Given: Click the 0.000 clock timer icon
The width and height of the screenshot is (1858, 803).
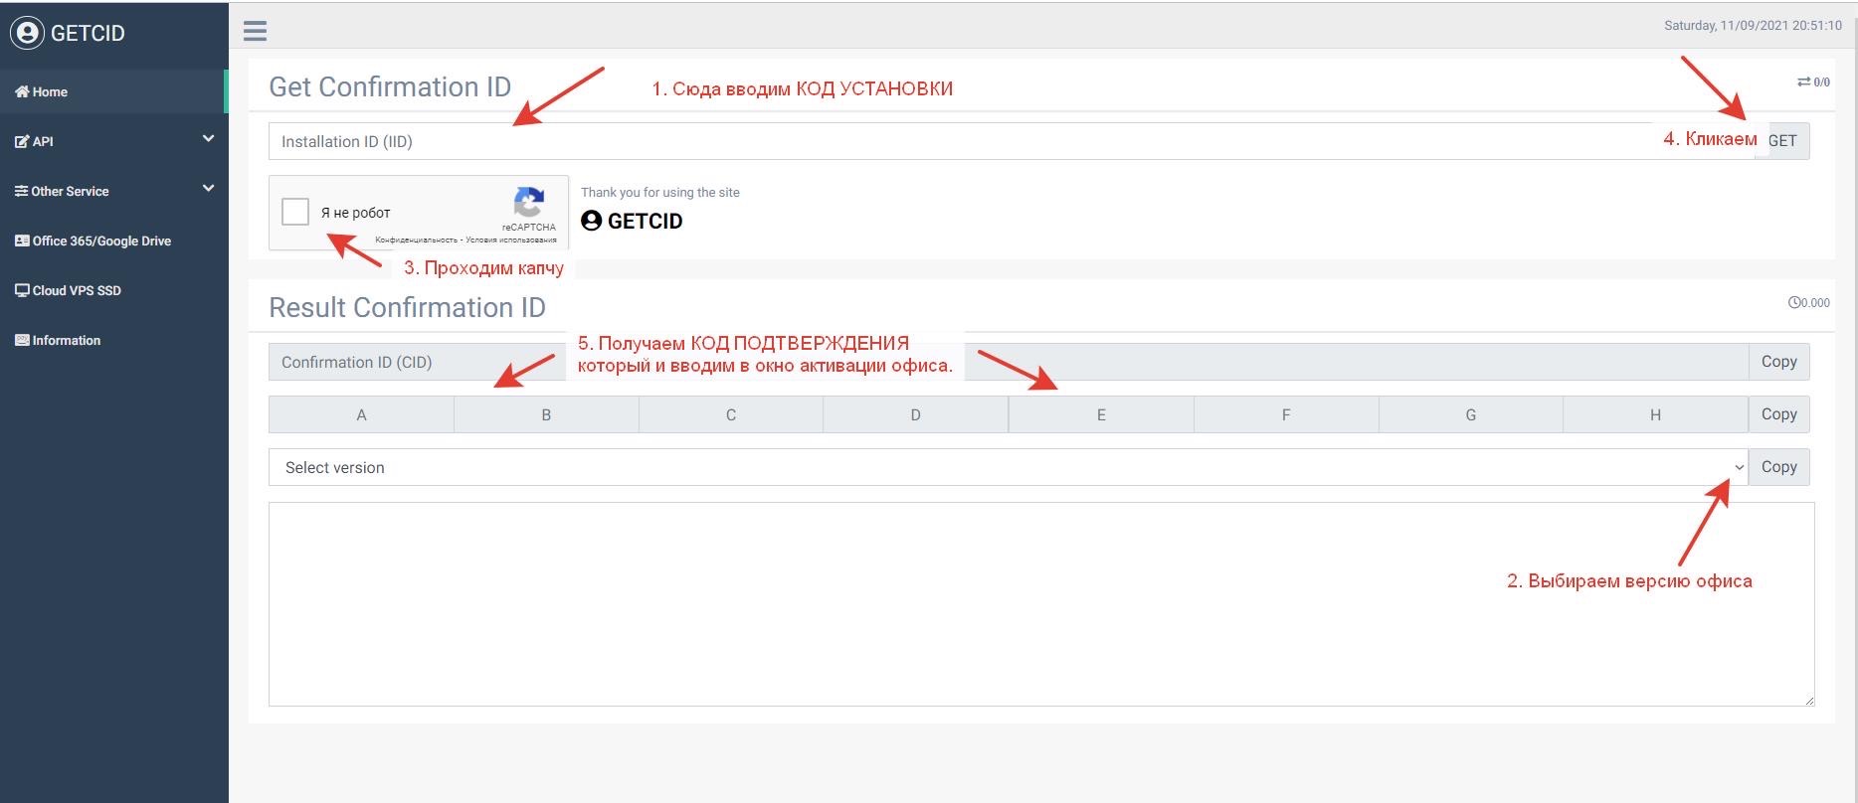Looking at the screenshot, I should pos(1794,302).
